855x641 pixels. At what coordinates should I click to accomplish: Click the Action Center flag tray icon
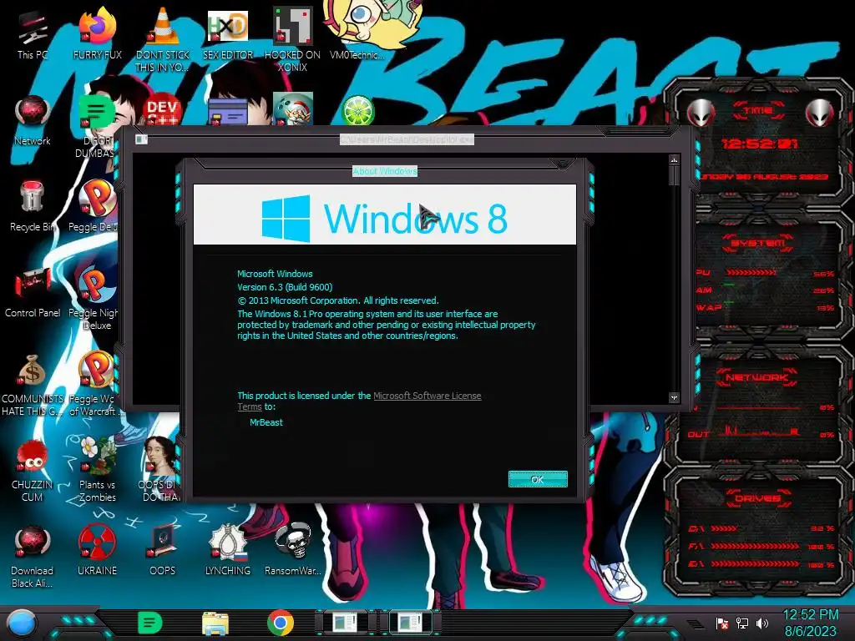click(721, 623)
